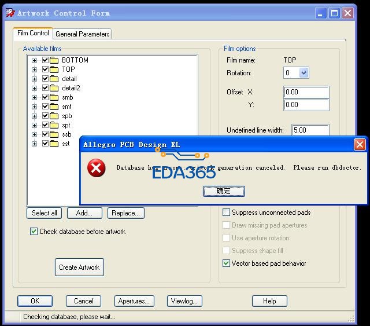Open the Apertures... dialog
The width and height of the screenshot is (370, 326).
134,301
